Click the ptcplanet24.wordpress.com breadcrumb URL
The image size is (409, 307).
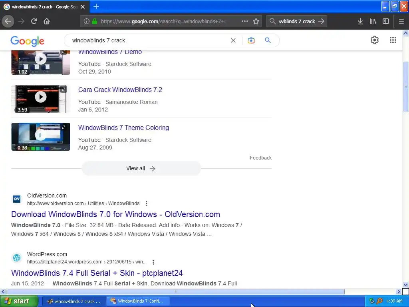tap(87, 262)
